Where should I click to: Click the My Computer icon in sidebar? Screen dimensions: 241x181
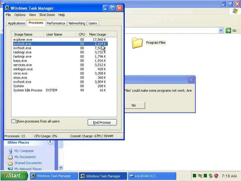click(x=10, y=151)
